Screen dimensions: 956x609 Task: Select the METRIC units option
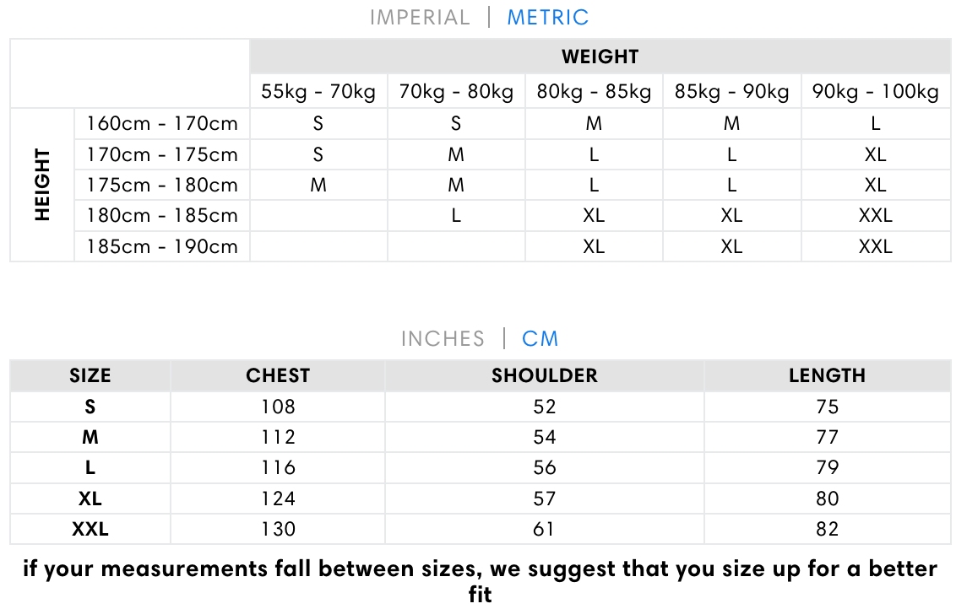coord(547,18)
